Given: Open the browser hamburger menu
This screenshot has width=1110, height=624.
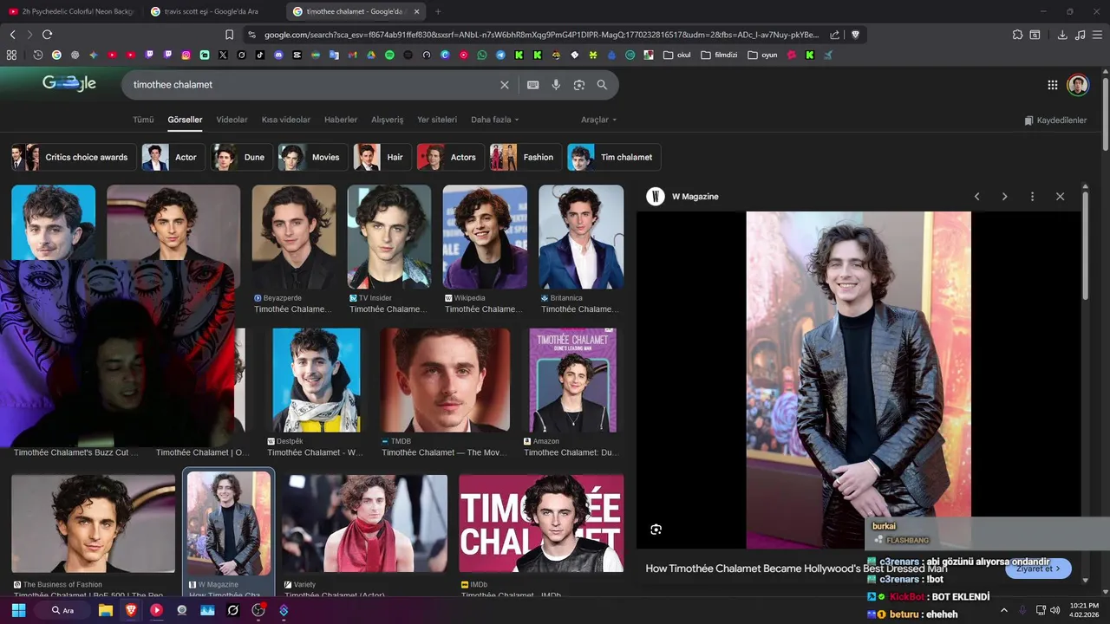Looking at the screenshot, I should [x=1097, y=35].
